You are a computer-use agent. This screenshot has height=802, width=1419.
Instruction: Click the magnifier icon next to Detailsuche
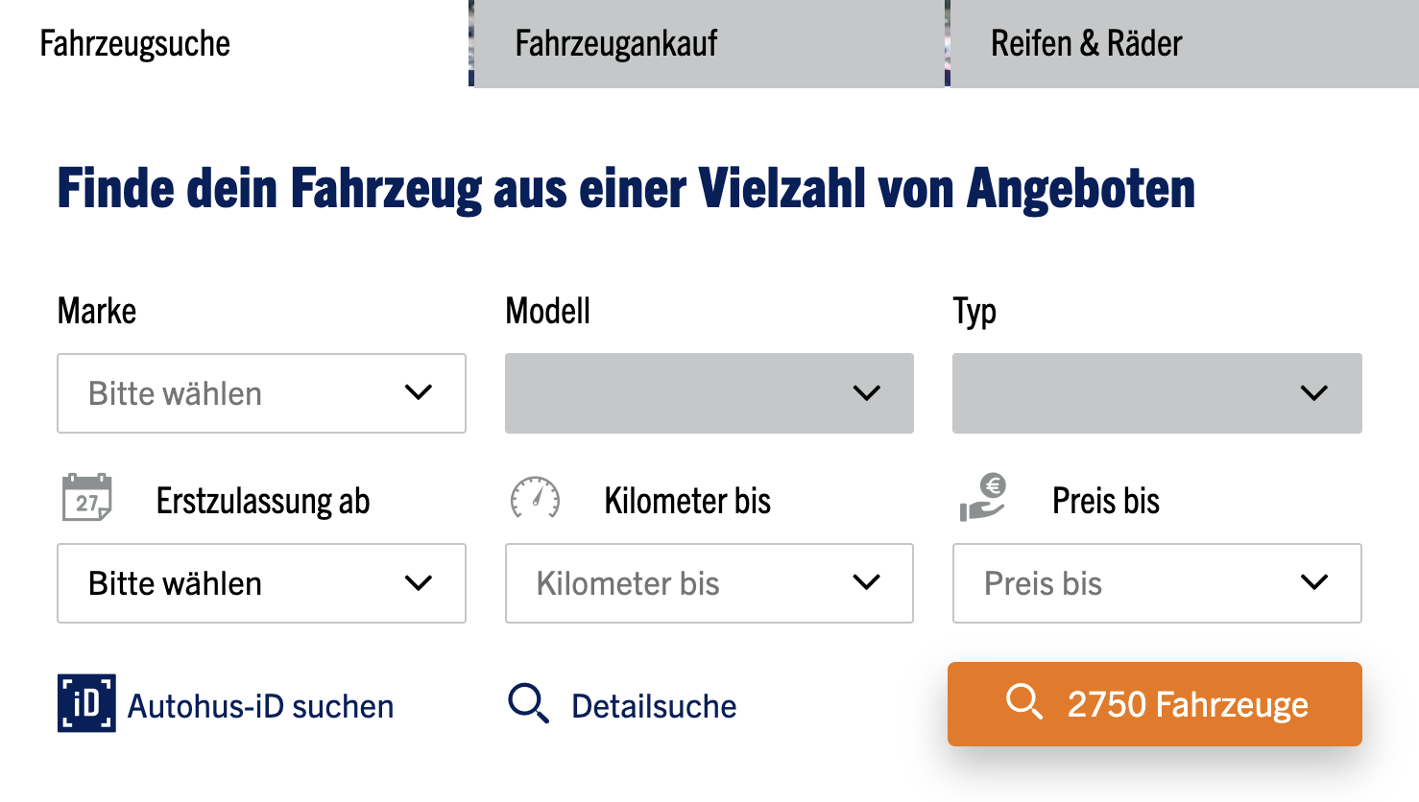[x=528, y=703]
